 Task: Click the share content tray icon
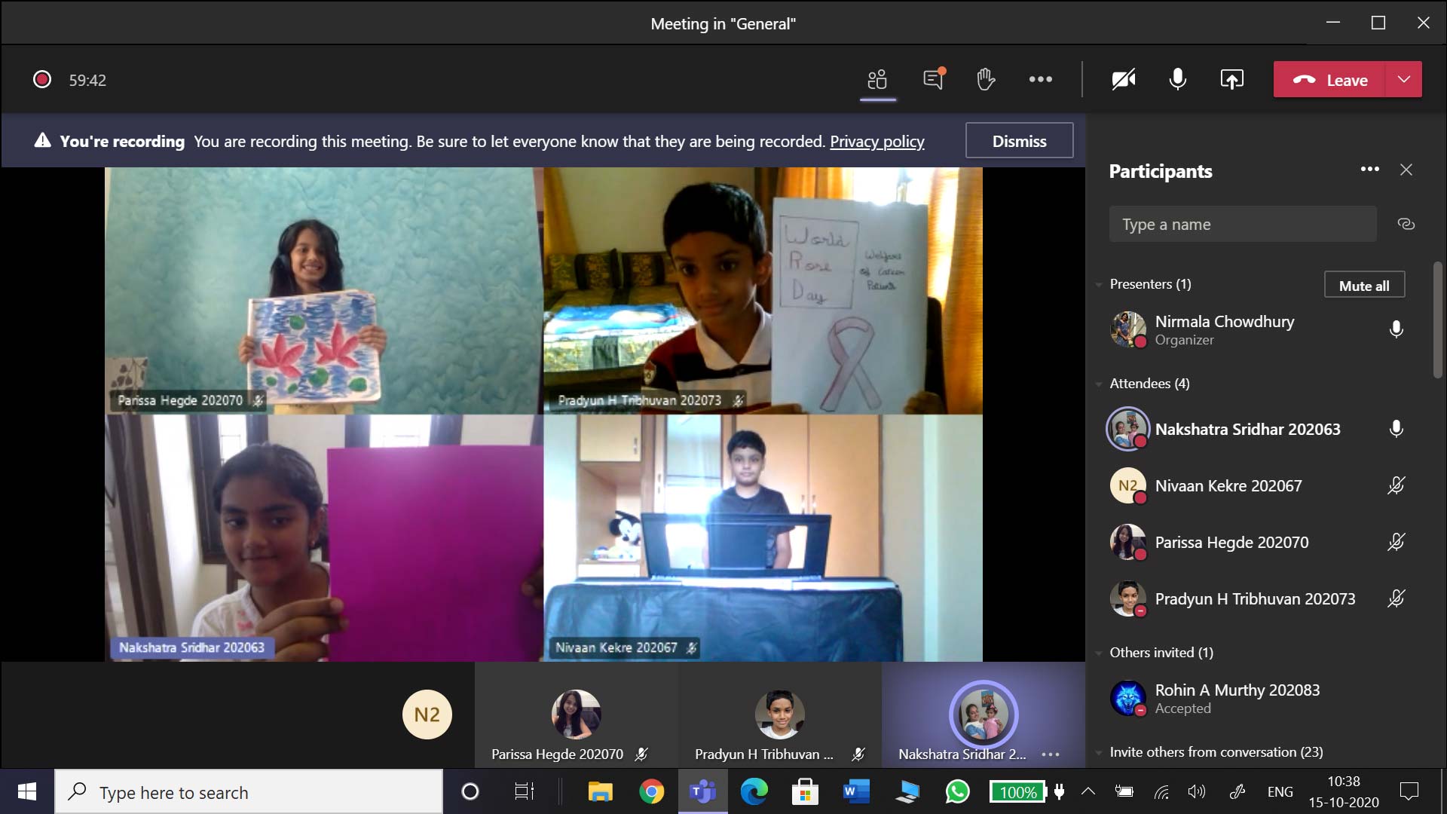1231,79
